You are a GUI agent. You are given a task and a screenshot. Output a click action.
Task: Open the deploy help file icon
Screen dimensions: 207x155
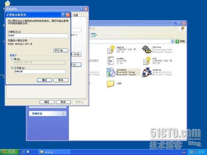[111, 50]
